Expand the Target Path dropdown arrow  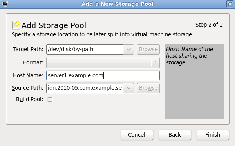pyautogui.click(x=128, y=49)
